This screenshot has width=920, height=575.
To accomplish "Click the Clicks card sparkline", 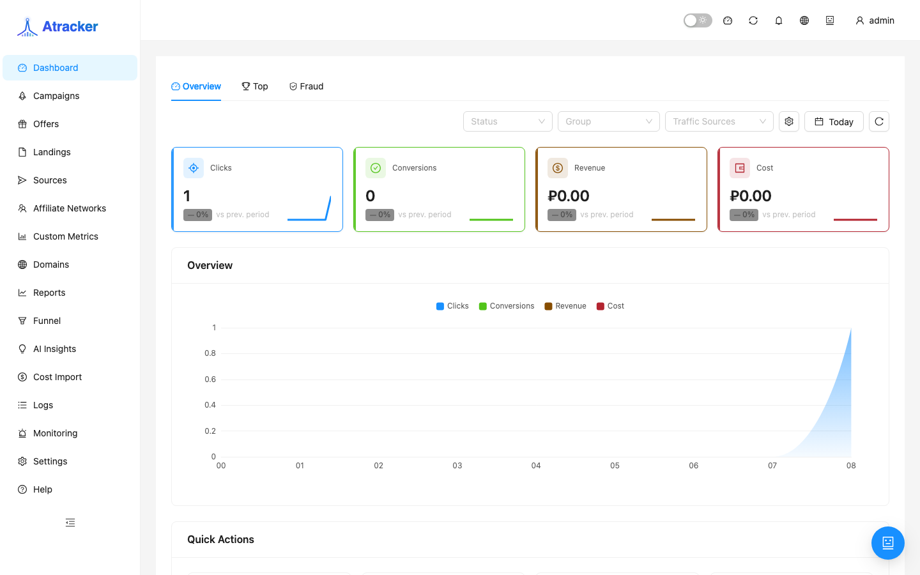I will click(309, 208).
